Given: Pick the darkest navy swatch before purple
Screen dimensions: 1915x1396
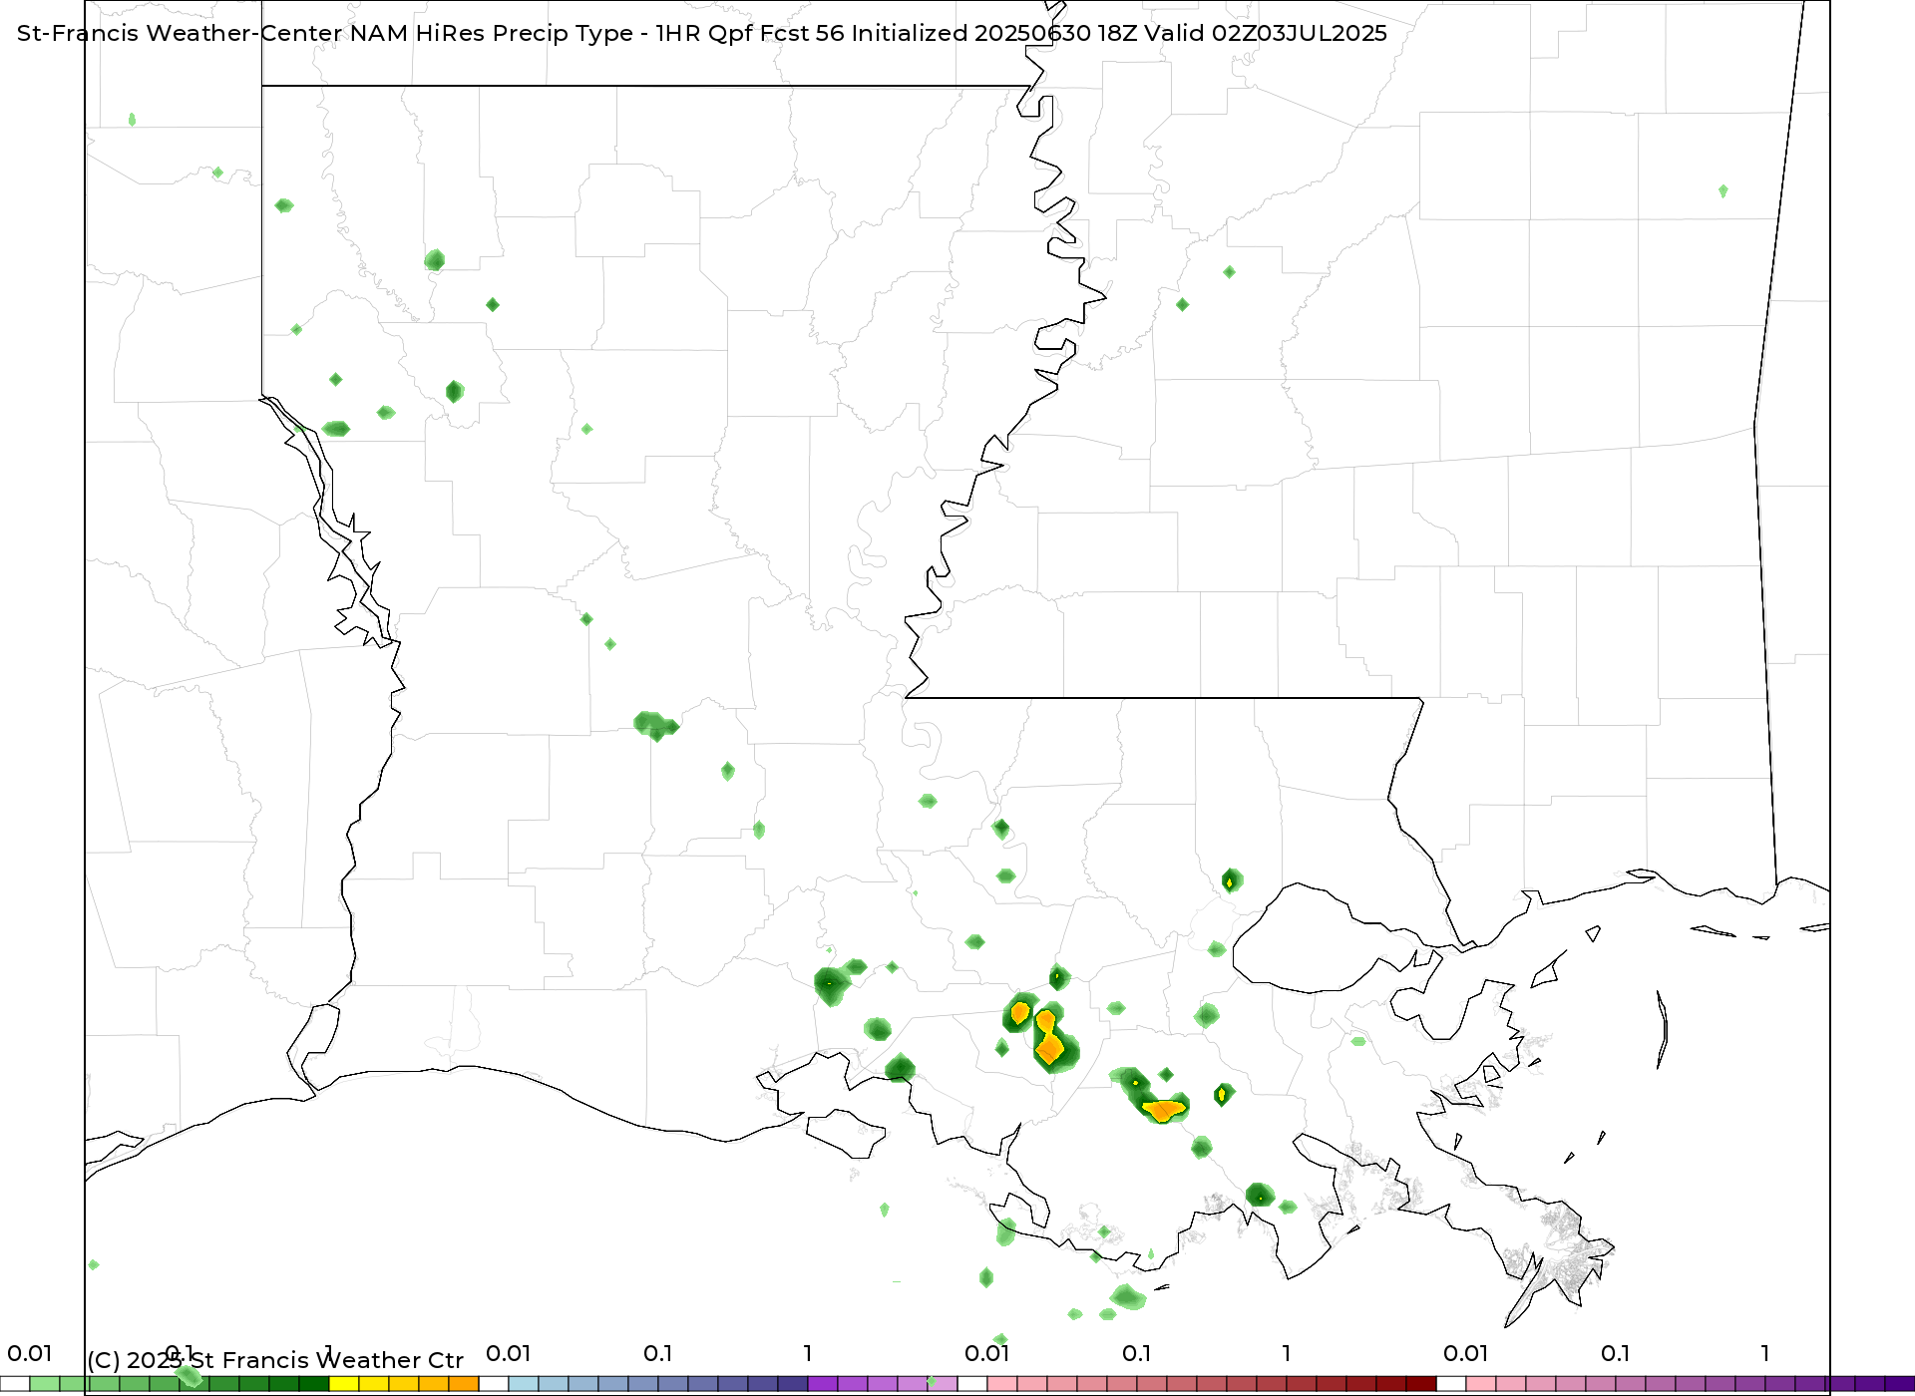Looking at the screenshot, I should pos(793,1384).
